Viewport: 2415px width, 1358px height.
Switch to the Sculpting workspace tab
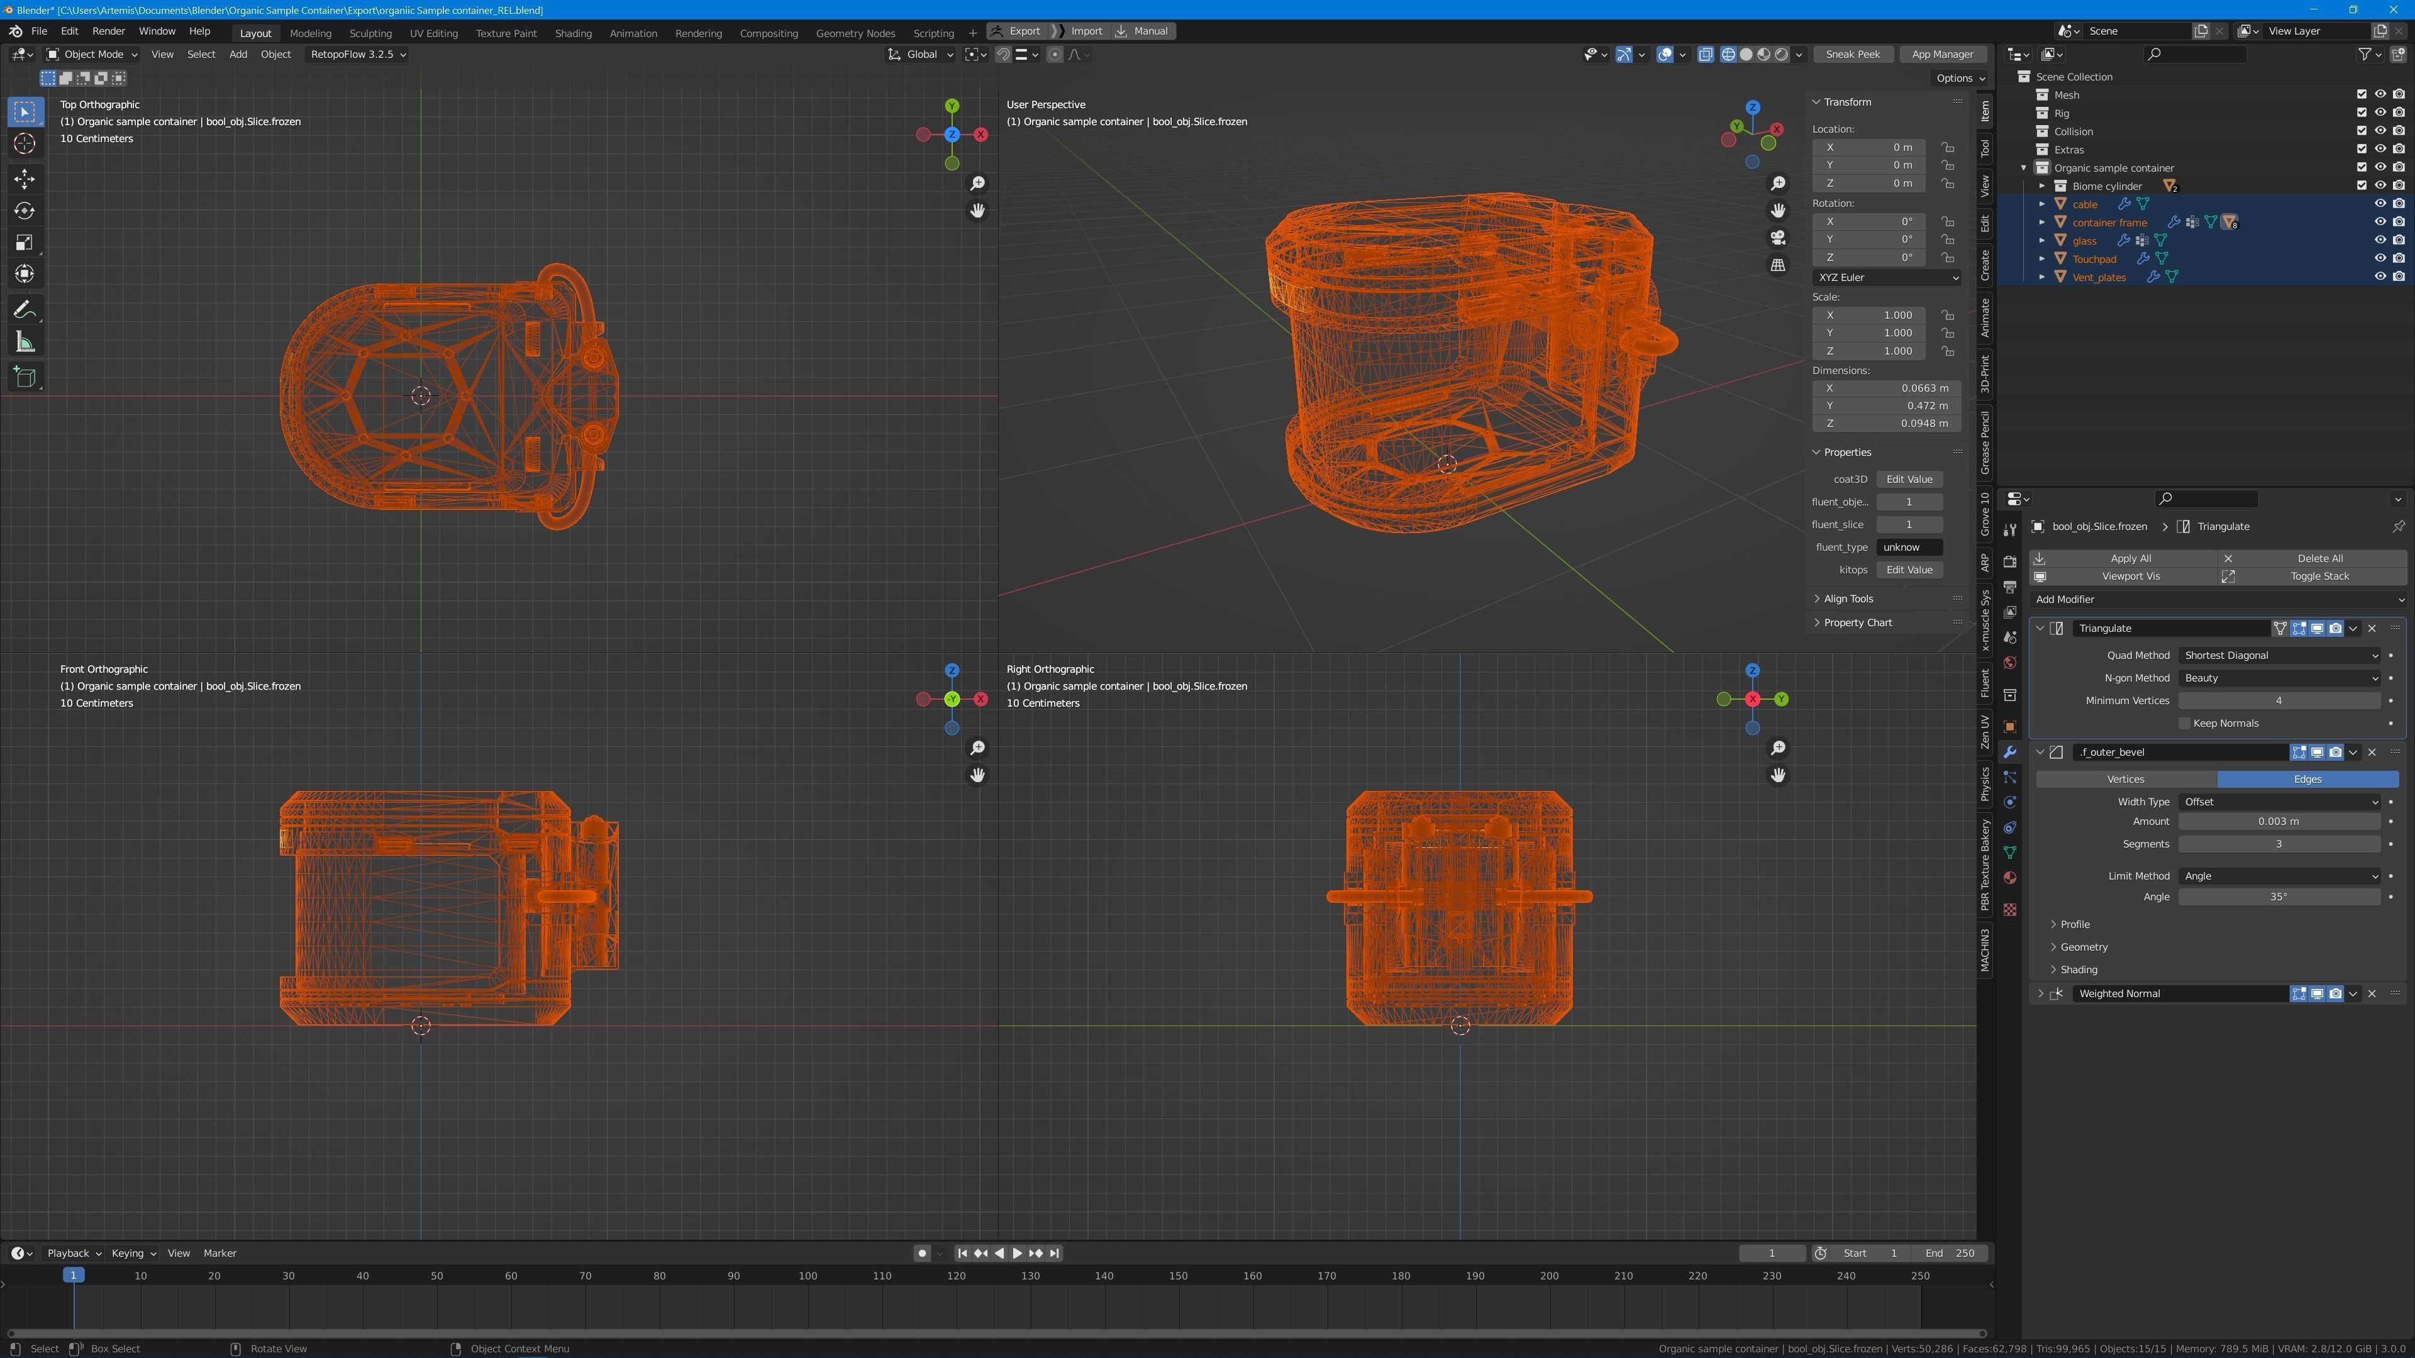[370, 33]
